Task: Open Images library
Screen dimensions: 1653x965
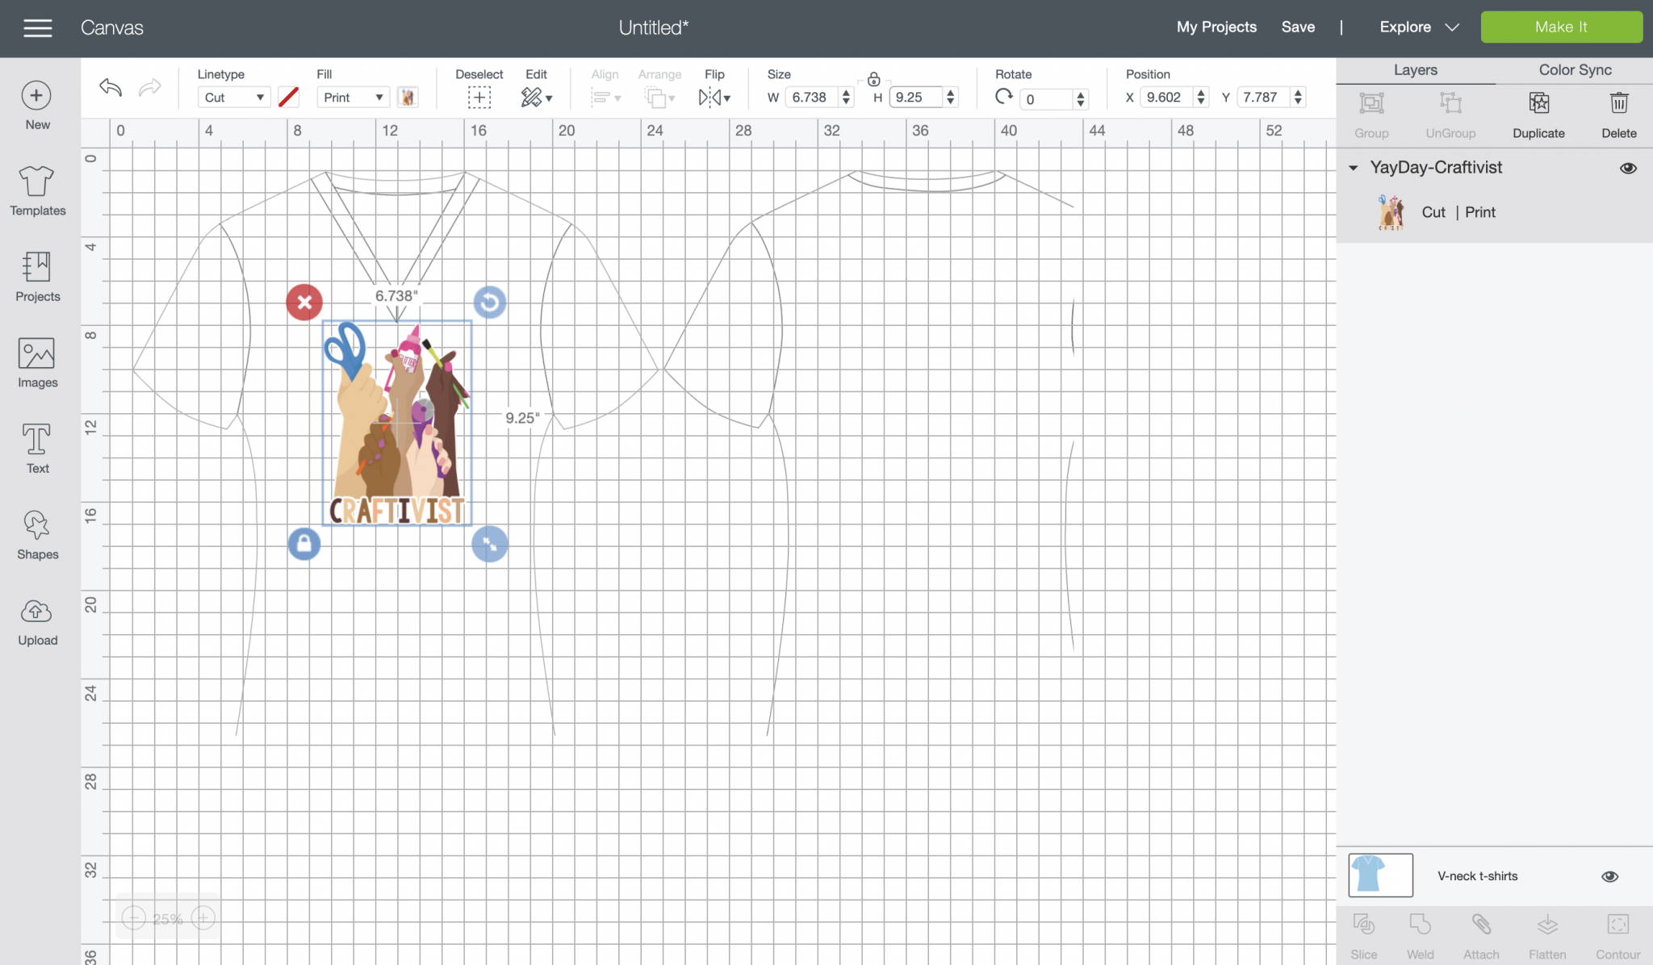Action: pos(37,363)
